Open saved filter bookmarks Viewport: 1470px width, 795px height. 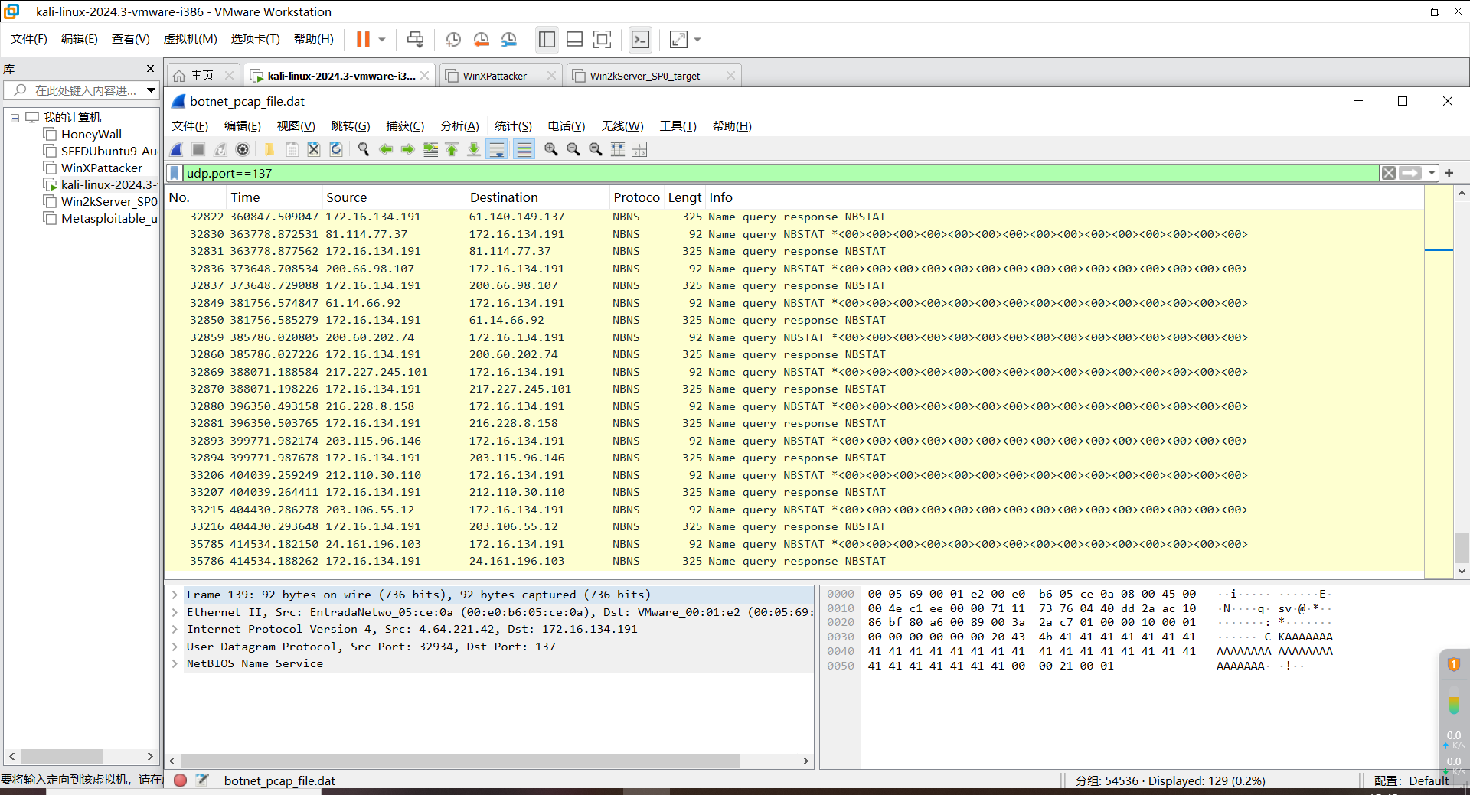[x=175, y=173]
